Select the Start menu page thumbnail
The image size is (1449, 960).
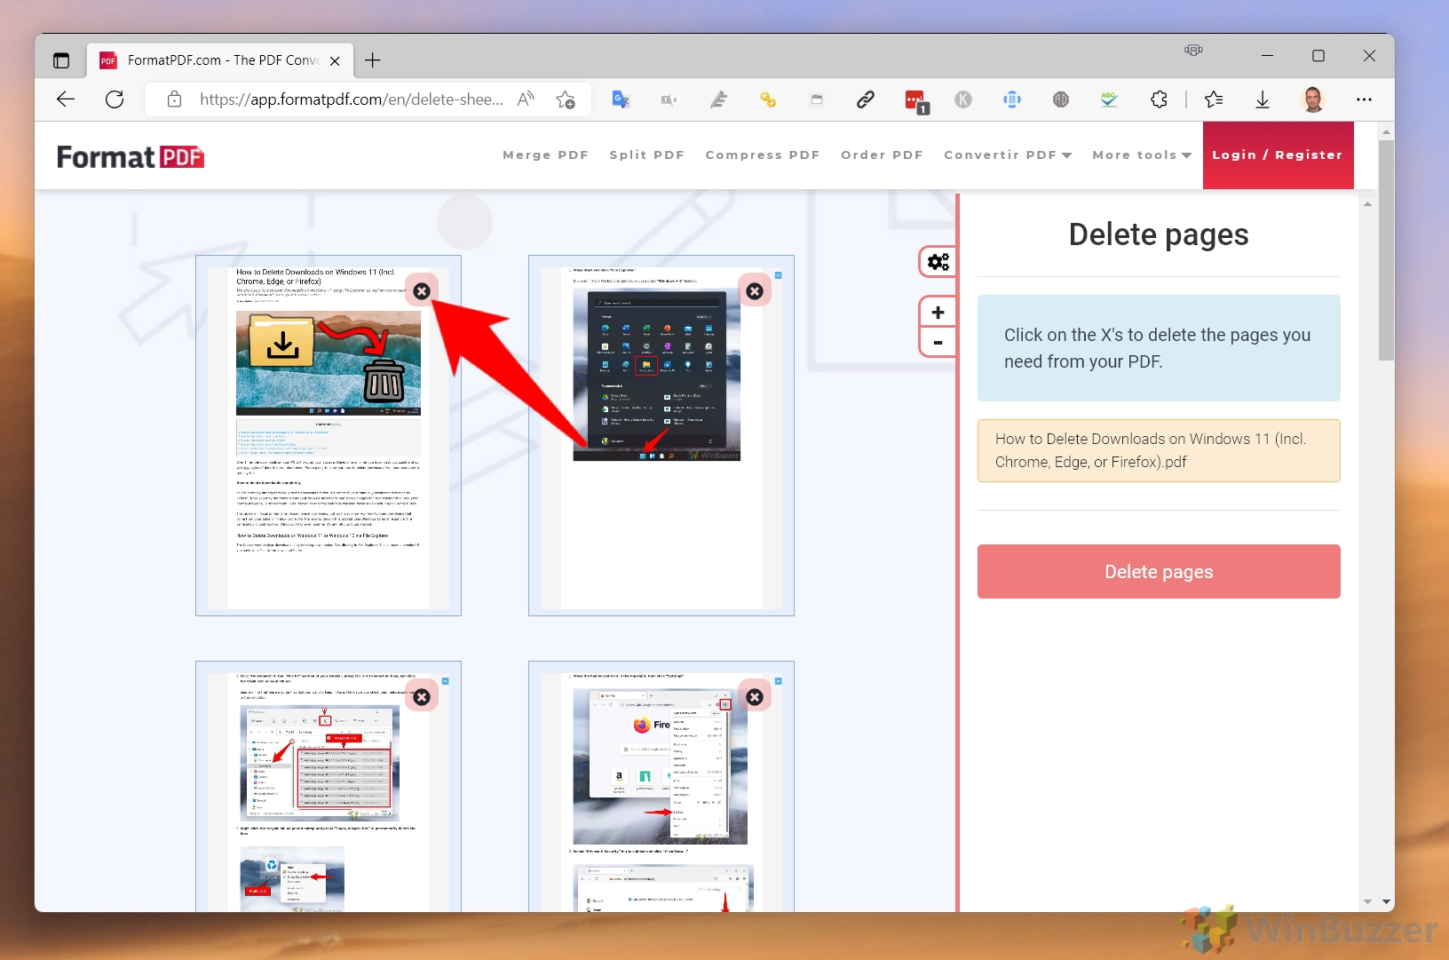661,435
